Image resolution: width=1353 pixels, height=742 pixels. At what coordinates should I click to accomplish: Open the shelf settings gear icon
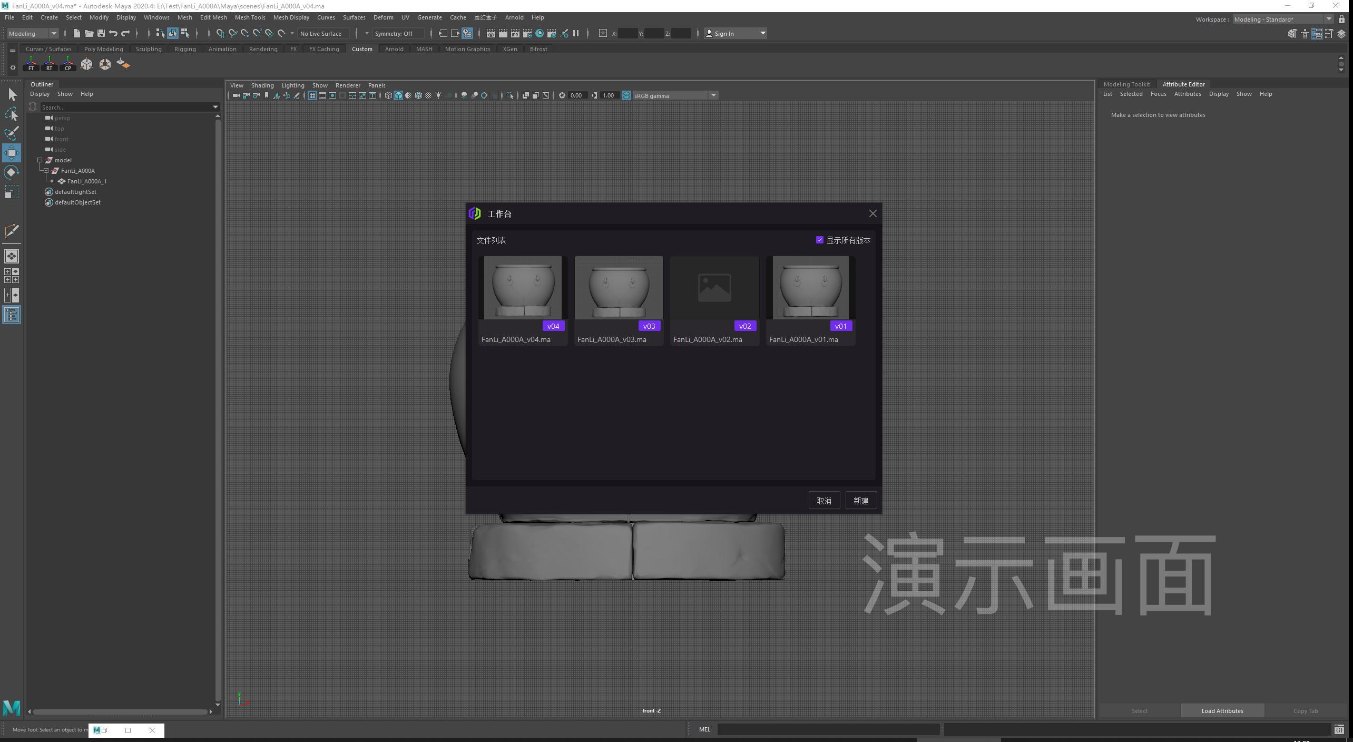point(13,68)
